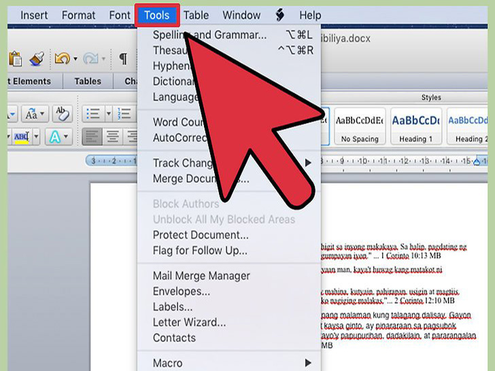The height and width of the screenshot is (371, 495).
Task: Open the Undo history dropdown arrow
Action: tap(75, 58)
